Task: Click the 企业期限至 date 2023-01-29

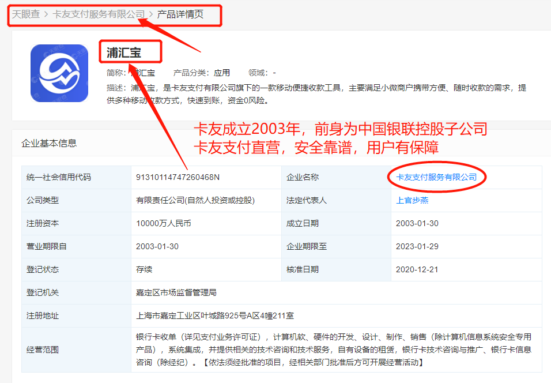Action: tap(417, 246)
